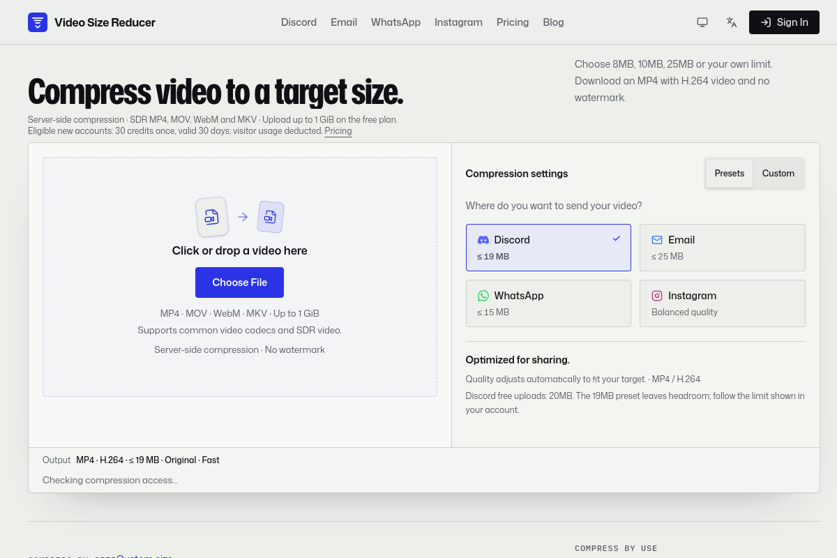Image resolution: width=837 pixels, height=558 pixels.
Task: Open Discord in the top navigation
Action: tap(299, 22)
